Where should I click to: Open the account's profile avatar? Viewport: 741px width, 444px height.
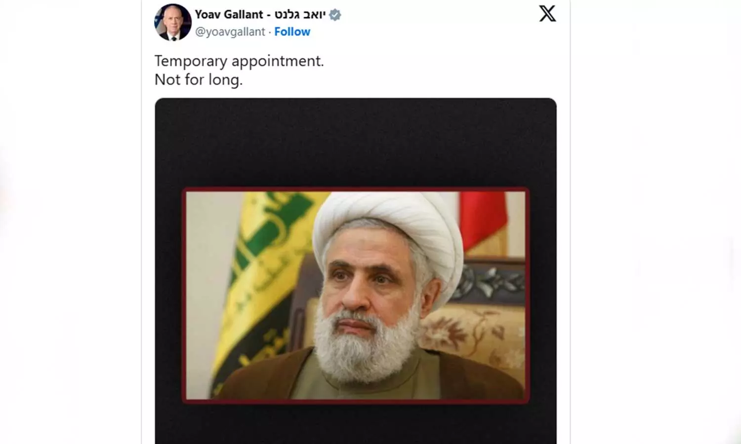point(172,22)
